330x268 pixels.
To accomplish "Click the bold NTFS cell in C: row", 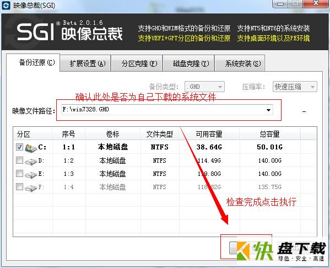I will (x=160, y=147).
